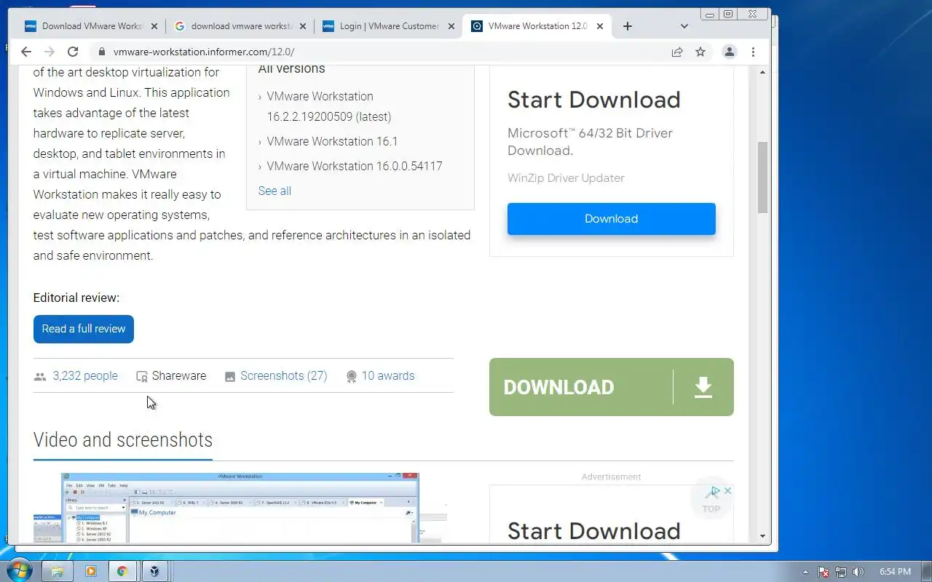Share this page icon in address bar
This screenshot has width=932, height=582.
point(677,52)
